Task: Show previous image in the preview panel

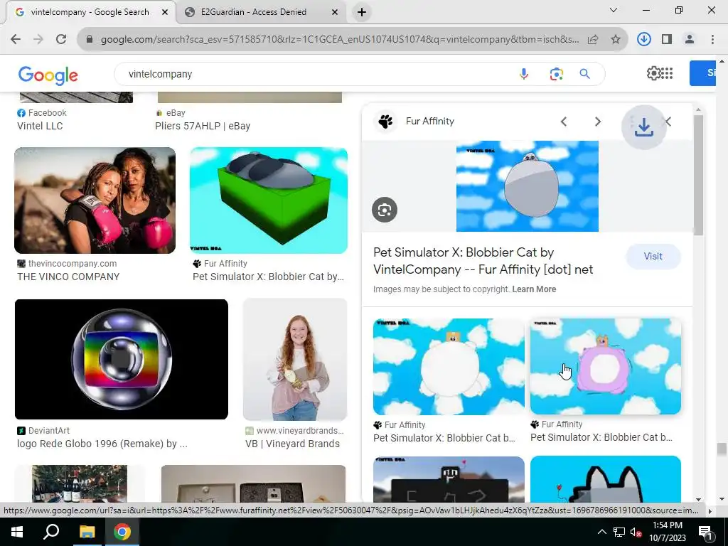Action: [564, 122]
